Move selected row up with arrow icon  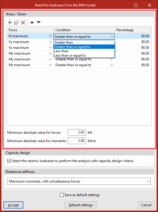tap(32, 22)
